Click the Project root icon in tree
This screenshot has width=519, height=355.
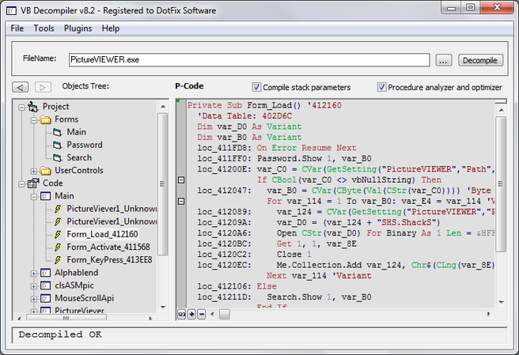point(33,107)
